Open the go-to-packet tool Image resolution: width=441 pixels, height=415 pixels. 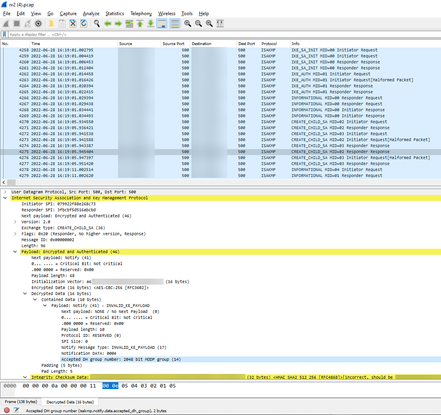(129, 24)
